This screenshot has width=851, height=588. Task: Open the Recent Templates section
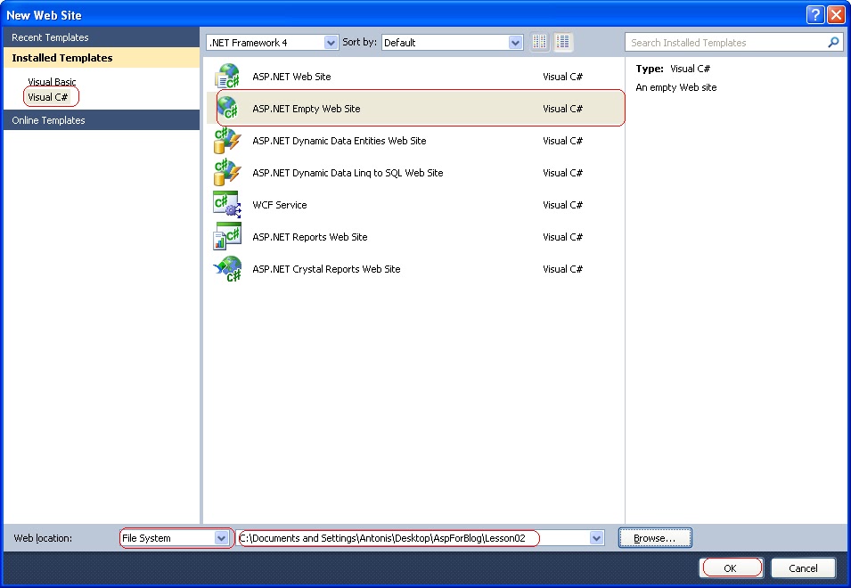pos(102,37)
